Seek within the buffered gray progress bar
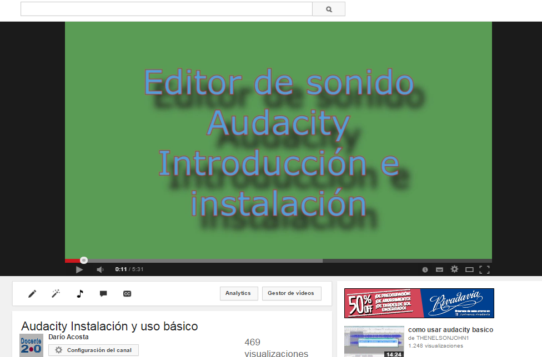Viewport: 542px width, 357px height. coord(205,261)
